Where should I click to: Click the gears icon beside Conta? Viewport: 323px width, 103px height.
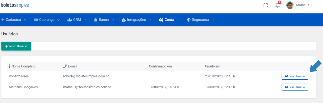pyautogui.click(x=161, y=20)
